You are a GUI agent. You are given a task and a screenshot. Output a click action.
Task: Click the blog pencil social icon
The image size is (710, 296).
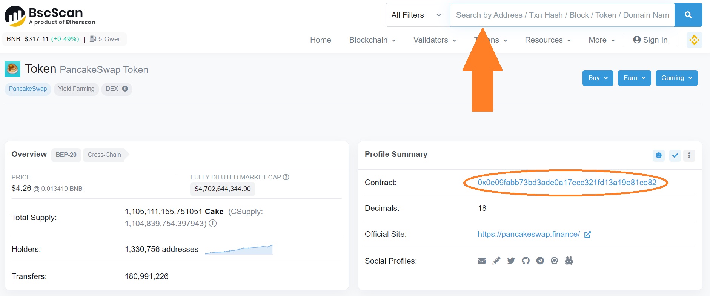496,261
